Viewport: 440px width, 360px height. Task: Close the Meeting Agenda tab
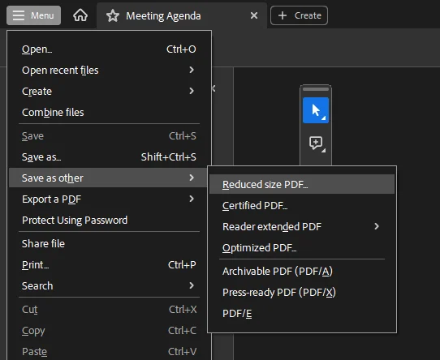click(254, 15)
